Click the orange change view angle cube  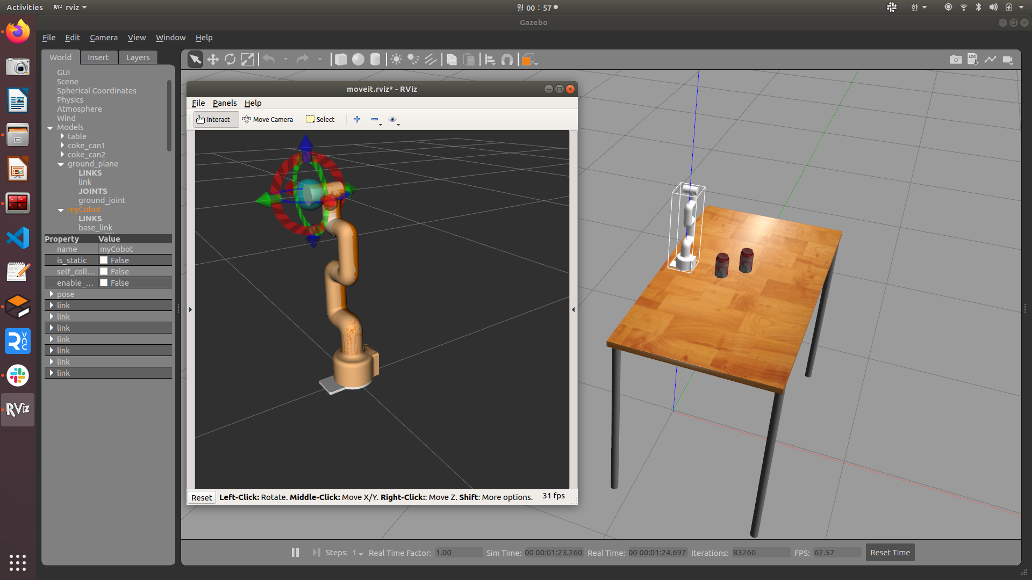pyautogui.click(x=529, y=59)
